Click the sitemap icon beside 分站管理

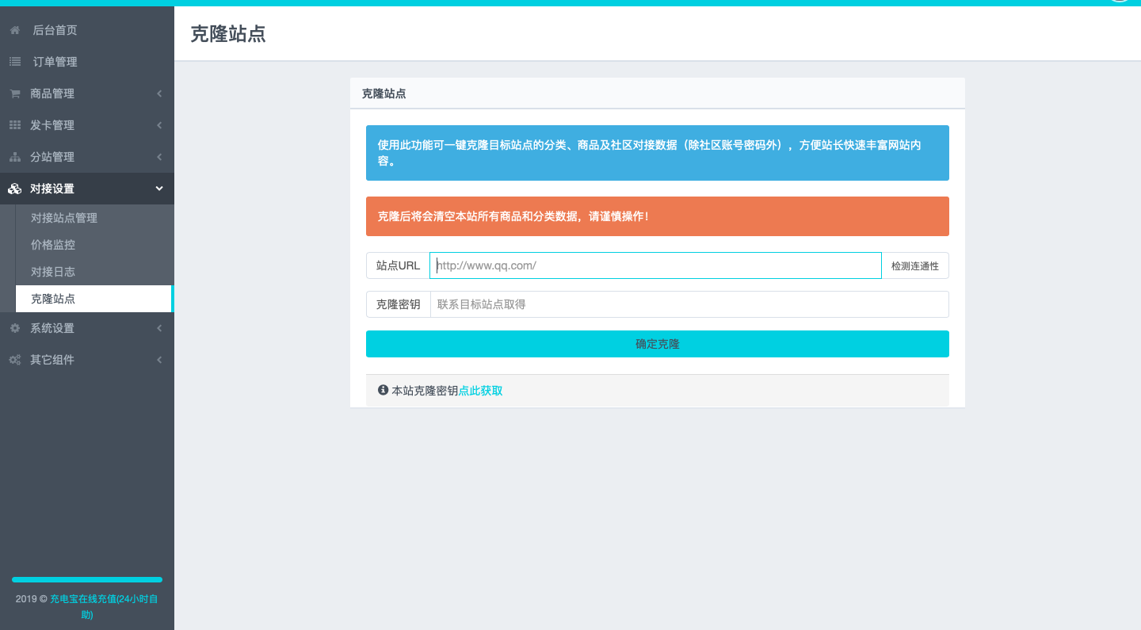[15, 157]
